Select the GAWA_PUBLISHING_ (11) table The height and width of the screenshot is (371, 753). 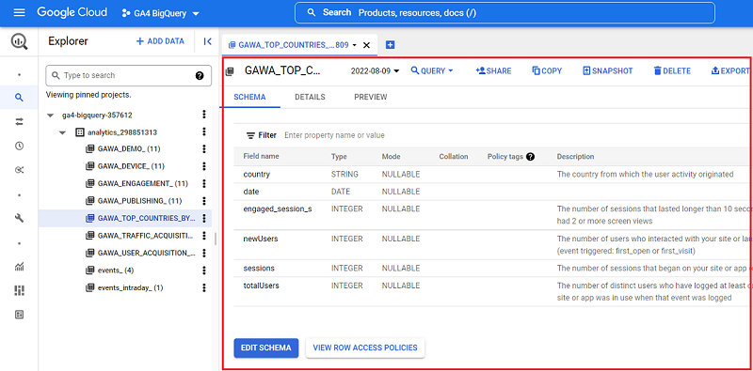134,201
